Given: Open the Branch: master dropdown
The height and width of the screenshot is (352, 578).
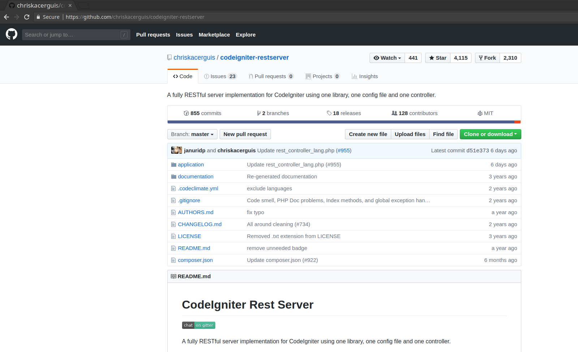Looking at the screenshot, I should (192, 134).
